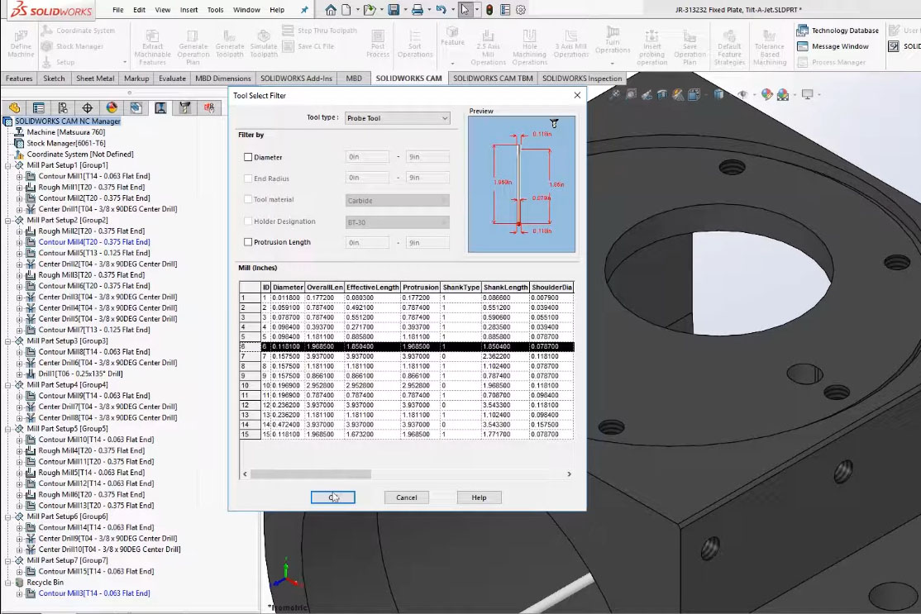Confirm the tool filter with OK button

click(x=333, y=497)
